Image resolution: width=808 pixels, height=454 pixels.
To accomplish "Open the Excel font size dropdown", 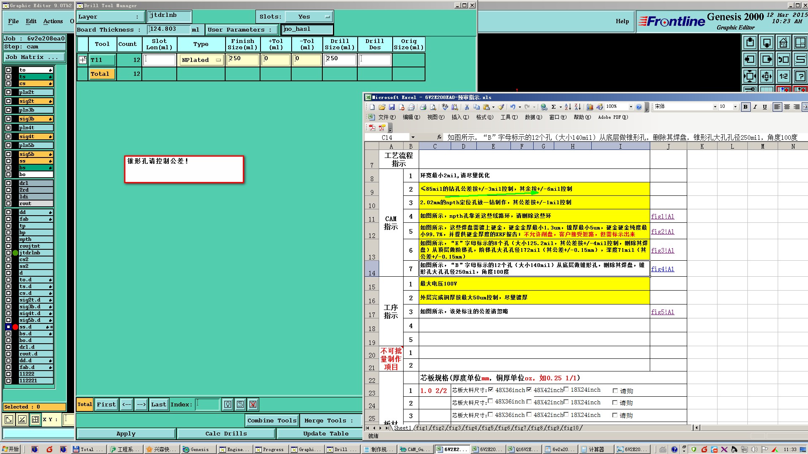I will pos(735,107).
